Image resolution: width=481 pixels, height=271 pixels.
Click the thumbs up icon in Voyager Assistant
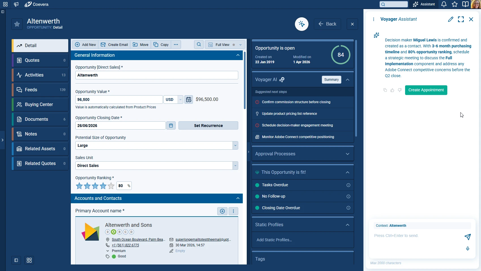point(392,90)
